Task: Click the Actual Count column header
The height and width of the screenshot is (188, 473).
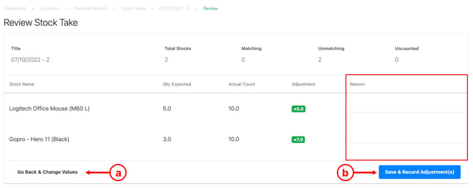Action: 242,84
